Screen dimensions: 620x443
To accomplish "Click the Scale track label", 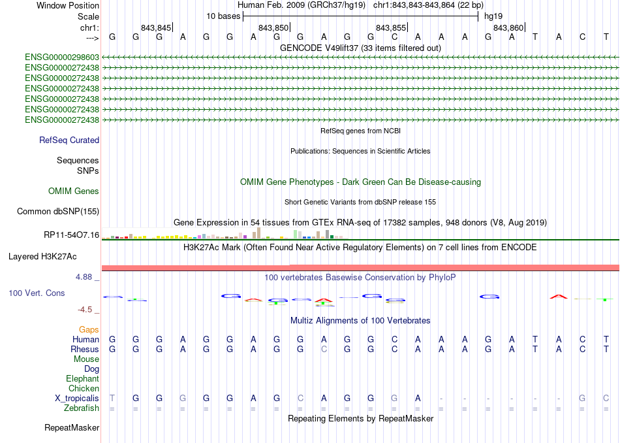I will (89, 16).
